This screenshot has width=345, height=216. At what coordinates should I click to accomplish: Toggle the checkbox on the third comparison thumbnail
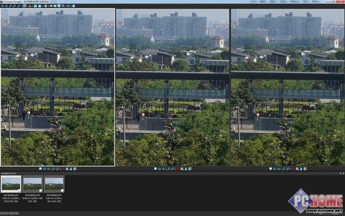coord(62,191)
